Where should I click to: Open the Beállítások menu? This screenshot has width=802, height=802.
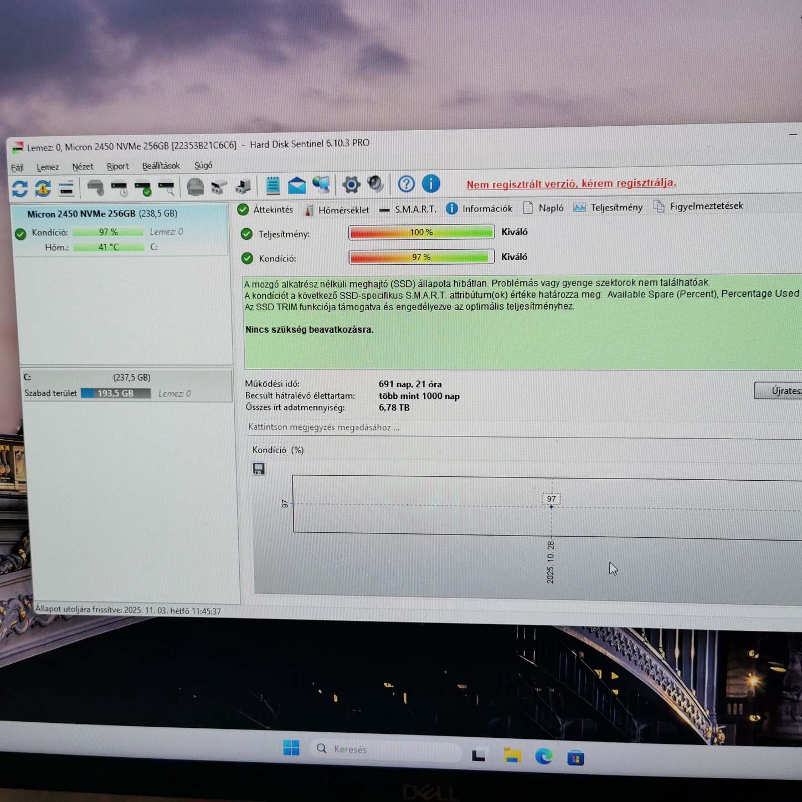[161, 166]
